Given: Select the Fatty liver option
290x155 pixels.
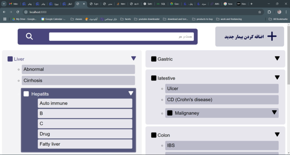Looking at the screenshot, I should [x=85, y=144].
